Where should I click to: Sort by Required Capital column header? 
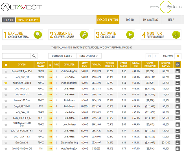click(x=166, y=64)
